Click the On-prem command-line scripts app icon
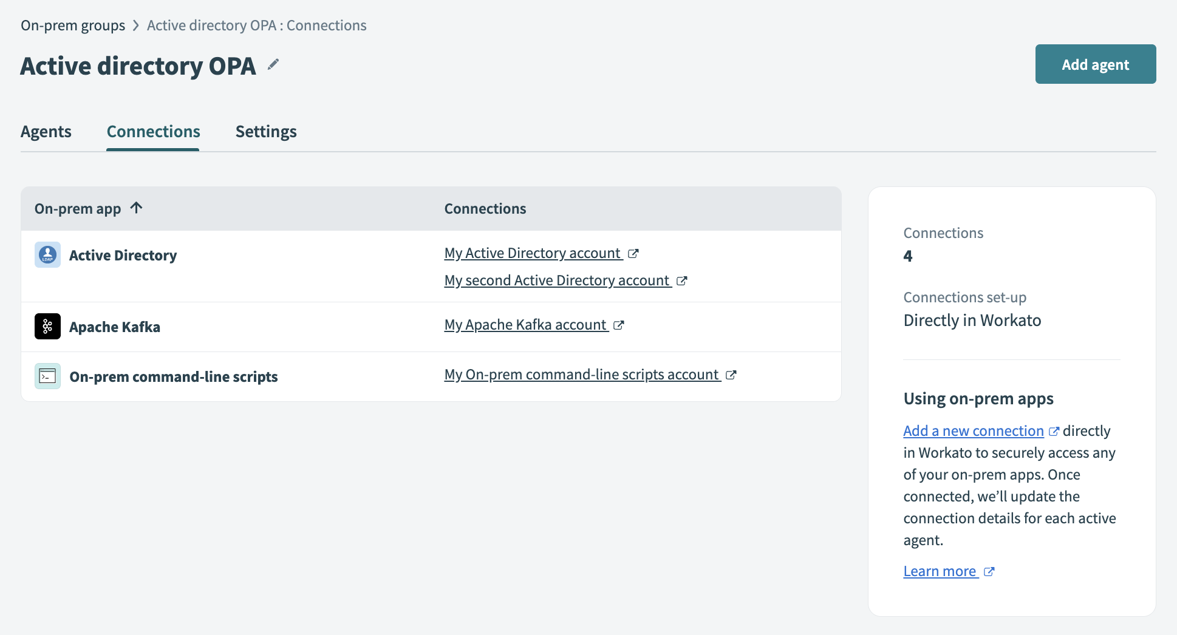 tap(47, 376)
